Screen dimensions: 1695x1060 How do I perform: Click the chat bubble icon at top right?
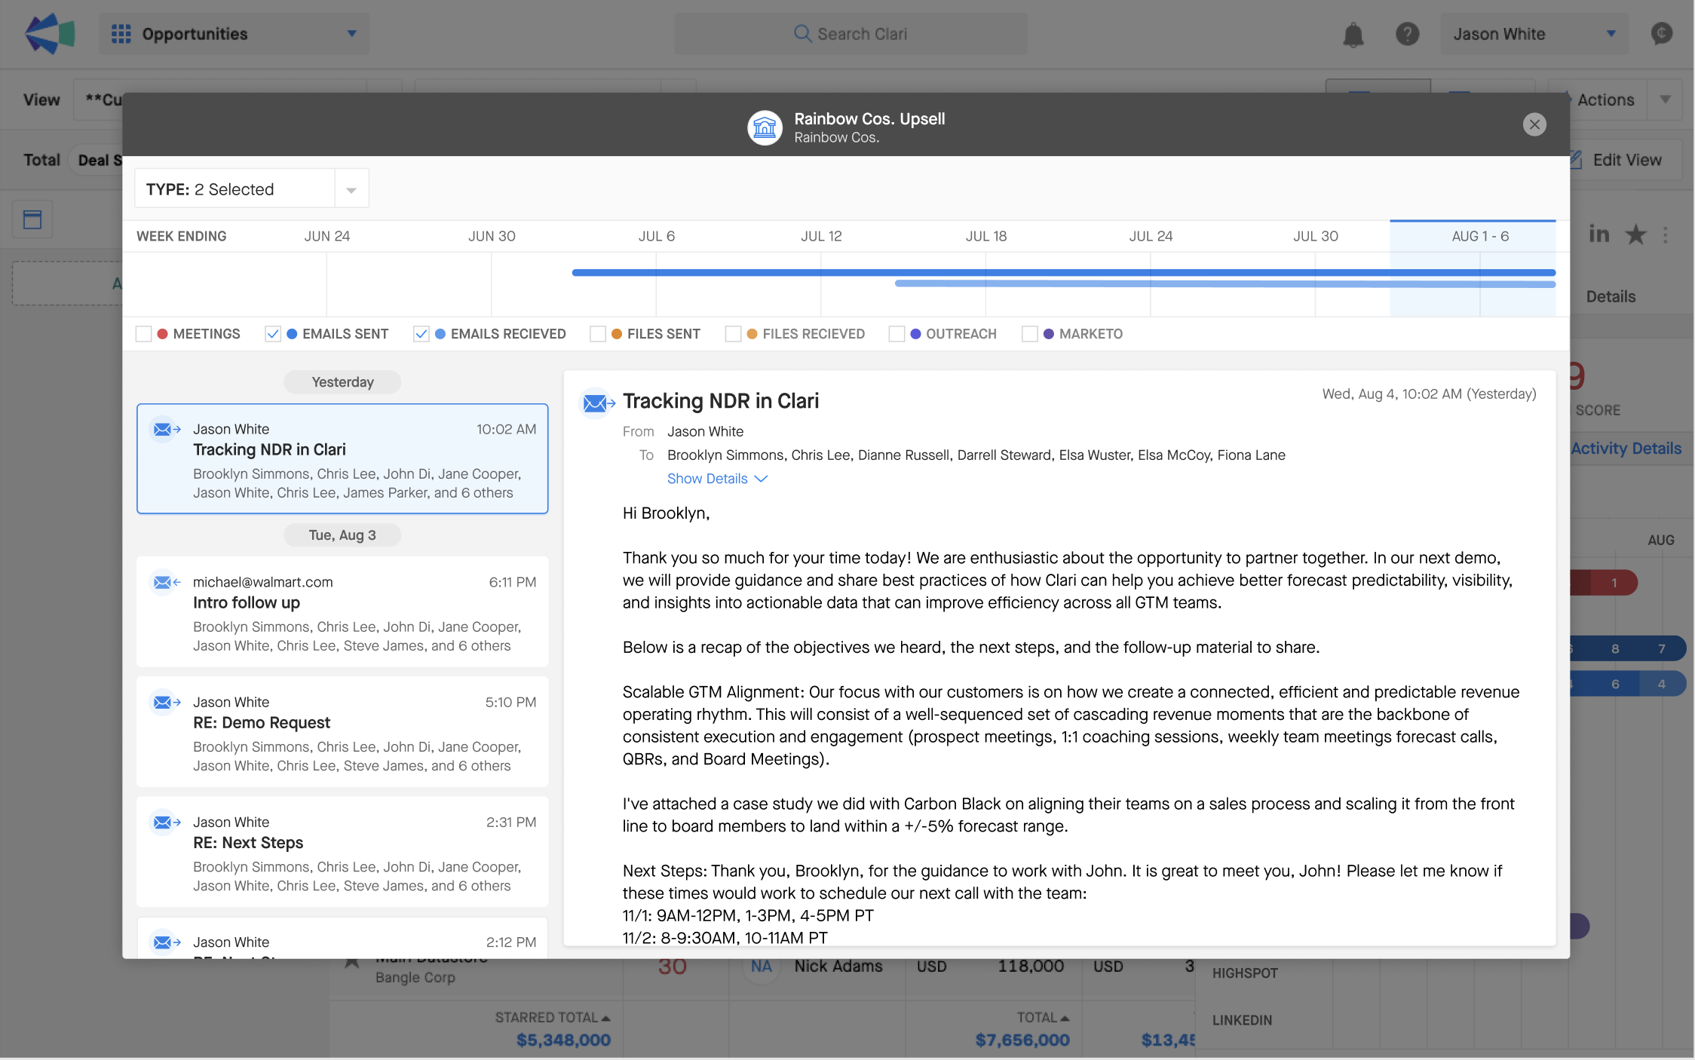(1662, 33)
